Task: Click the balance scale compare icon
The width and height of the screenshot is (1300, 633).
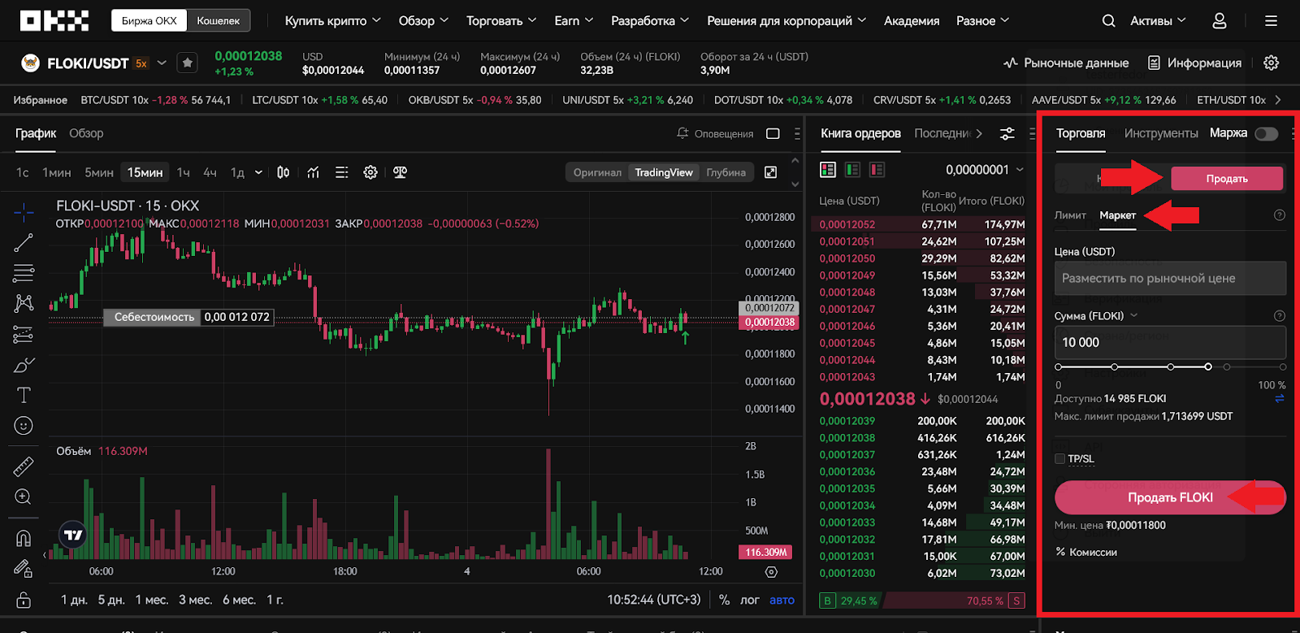Action: [x=400, y=172]
